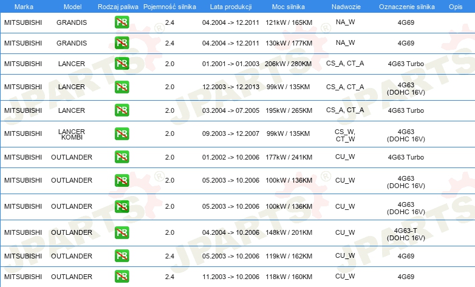Select the 121kW / 165KM power cell
The width and height of the screenshot is (475, 287).
[x=289, y=22]
